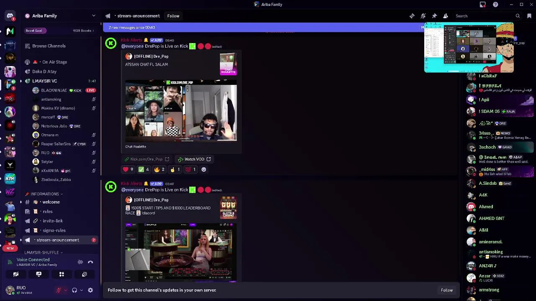
Task: Select Reaper Se7enSins voice member
Action: pos(64,144)
